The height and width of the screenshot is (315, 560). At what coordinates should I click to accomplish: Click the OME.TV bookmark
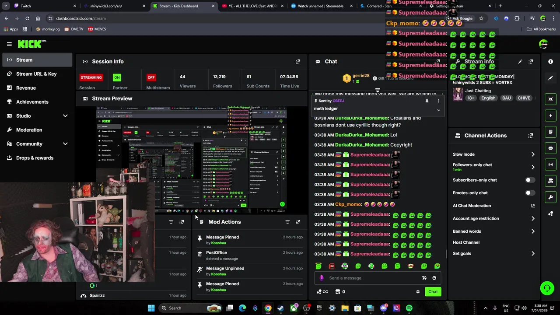(x=73, y=29)
